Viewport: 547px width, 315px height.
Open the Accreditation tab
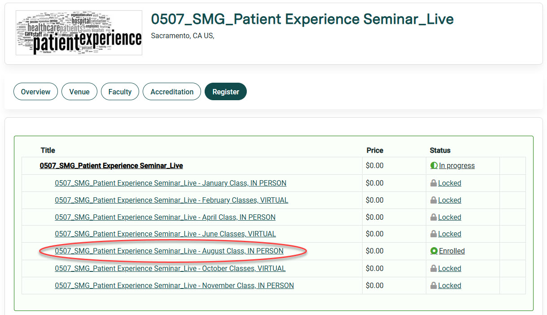(172, 92)
